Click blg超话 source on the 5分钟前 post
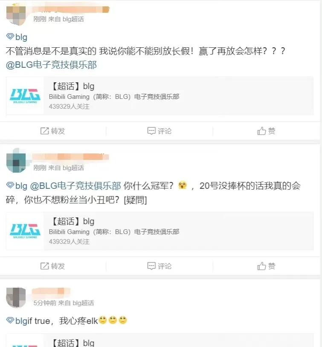322x347 pixels. [x=83, y=303]
